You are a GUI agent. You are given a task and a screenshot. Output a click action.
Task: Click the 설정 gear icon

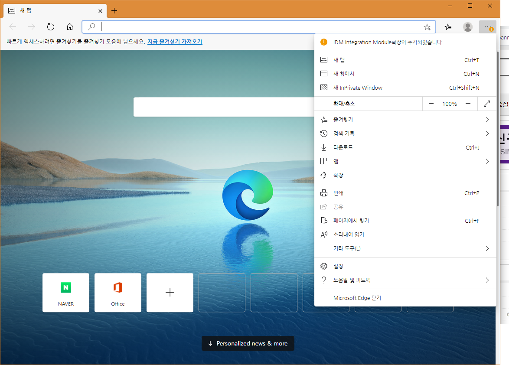pyautogui.click(x=324, y=266)
